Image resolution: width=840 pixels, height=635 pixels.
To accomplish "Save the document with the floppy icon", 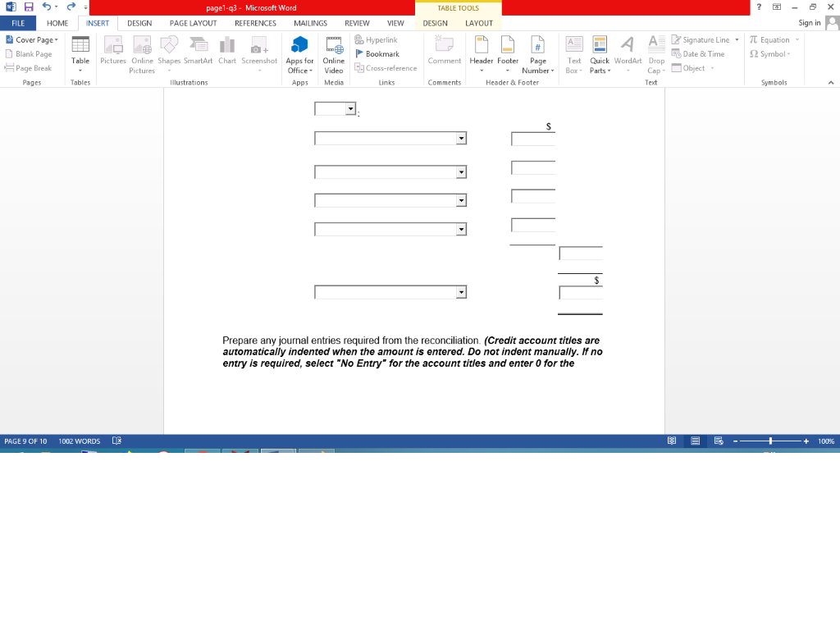I will click(29, 7).
